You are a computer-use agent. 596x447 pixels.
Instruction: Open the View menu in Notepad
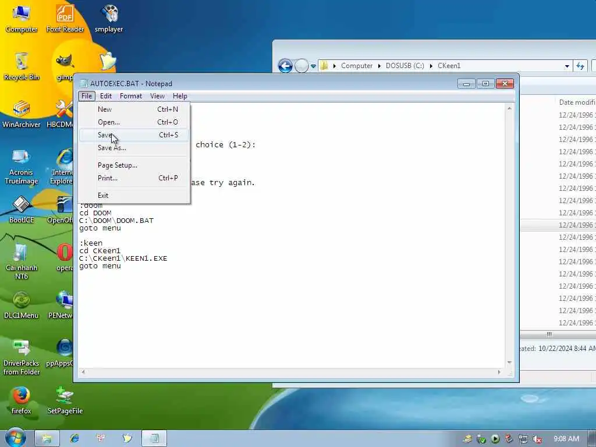tap(157, 96)
